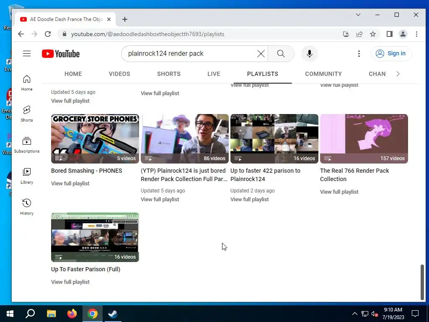Open the Chrome profile menu
The width and height of the screenshot is (429, 322).
(403, 34)
